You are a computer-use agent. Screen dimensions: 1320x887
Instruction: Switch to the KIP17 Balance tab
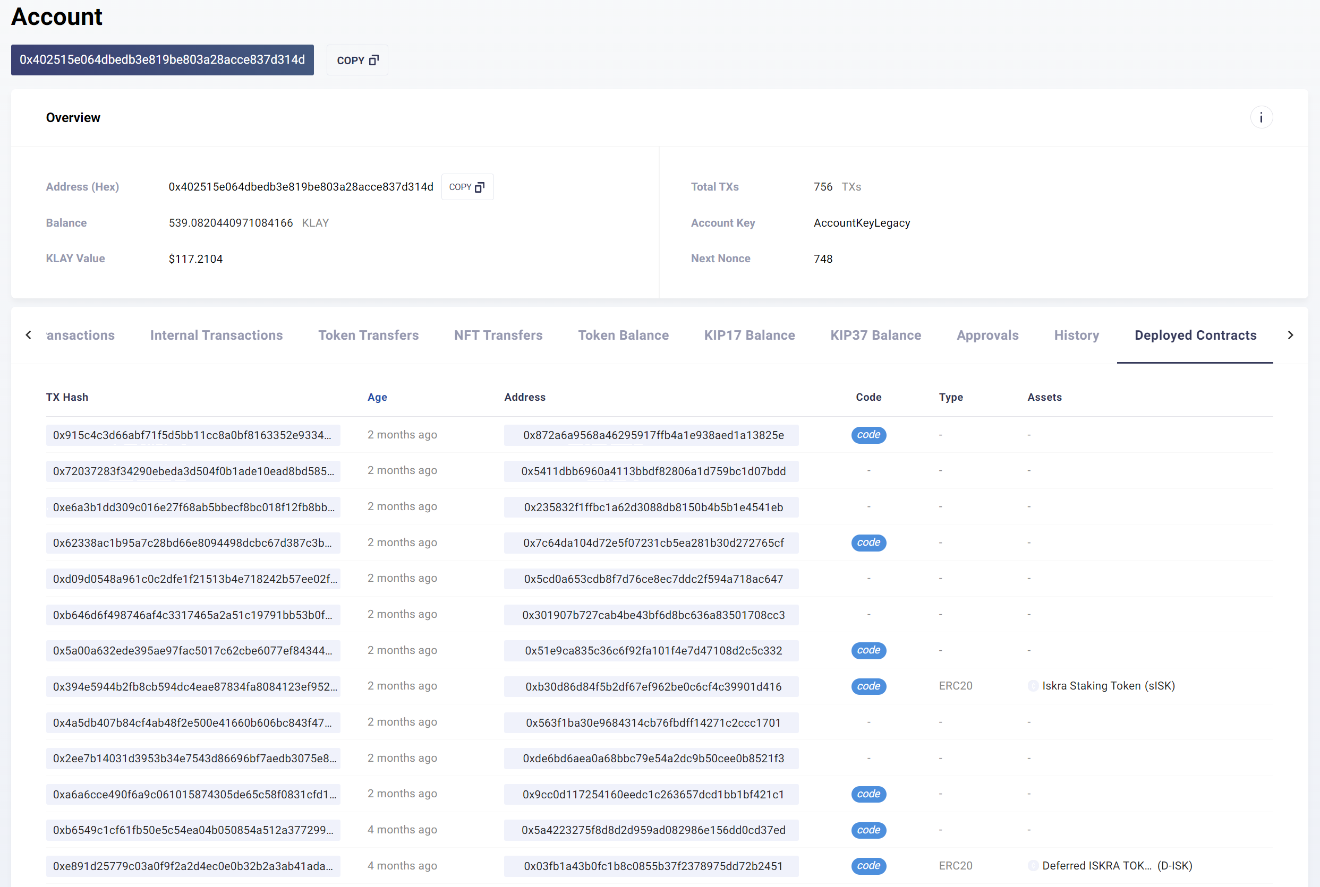point(749,335)
